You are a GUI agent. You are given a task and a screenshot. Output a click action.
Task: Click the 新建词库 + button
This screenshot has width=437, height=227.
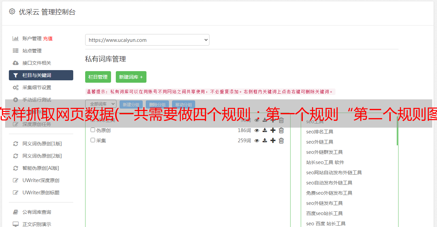(131, 77)
